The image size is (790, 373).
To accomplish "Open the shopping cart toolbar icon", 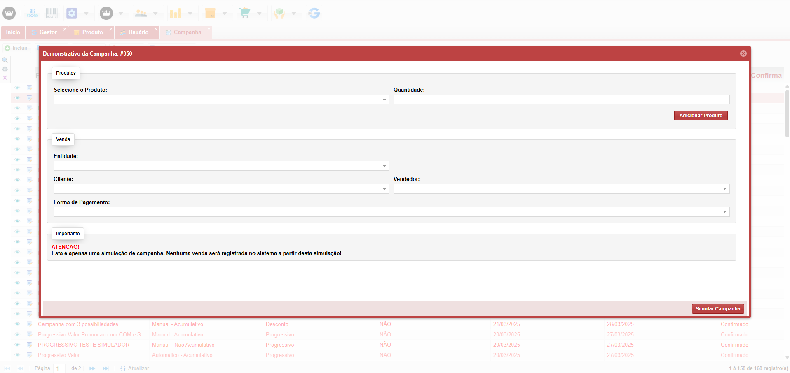I will click(245, 13).
